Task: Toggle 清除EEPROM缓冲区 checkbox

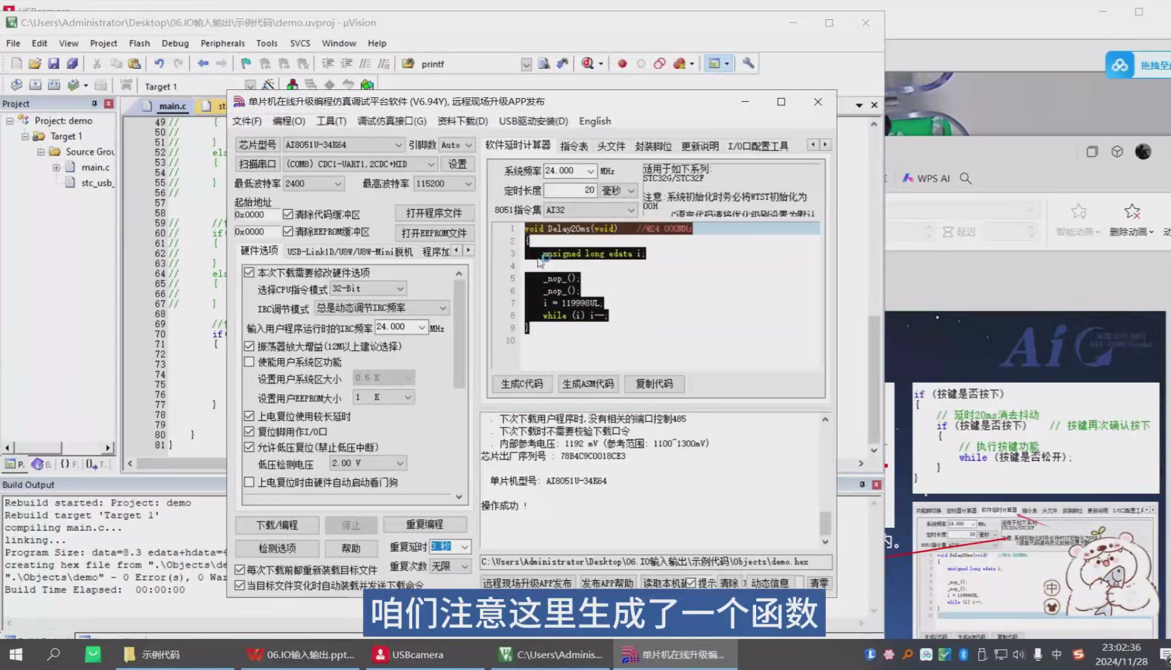Action: pyautogui.click(x=288, y=231)
